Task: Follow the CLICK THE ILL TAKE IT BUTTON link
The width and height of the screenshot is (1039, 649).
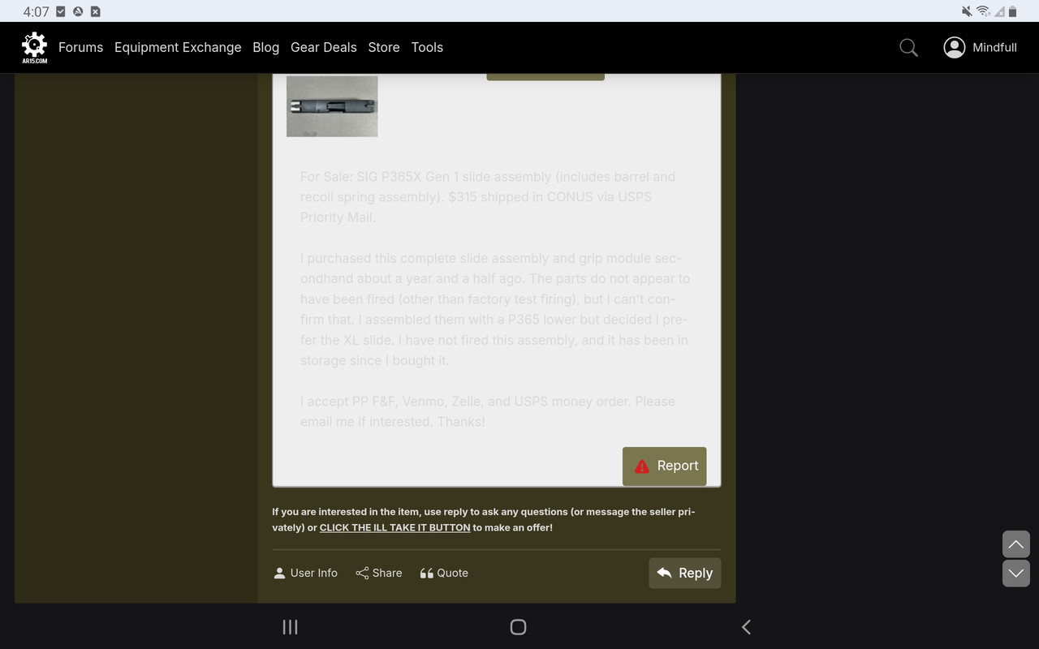Action: [x=394, y=527]
